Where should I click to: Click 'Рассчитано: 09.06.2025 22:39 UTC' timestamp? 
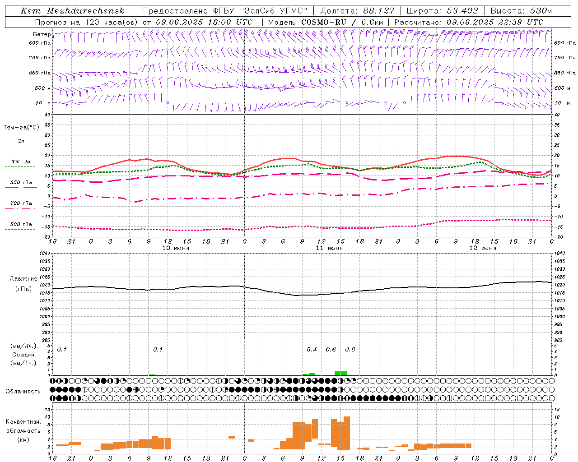click(469, 22)
